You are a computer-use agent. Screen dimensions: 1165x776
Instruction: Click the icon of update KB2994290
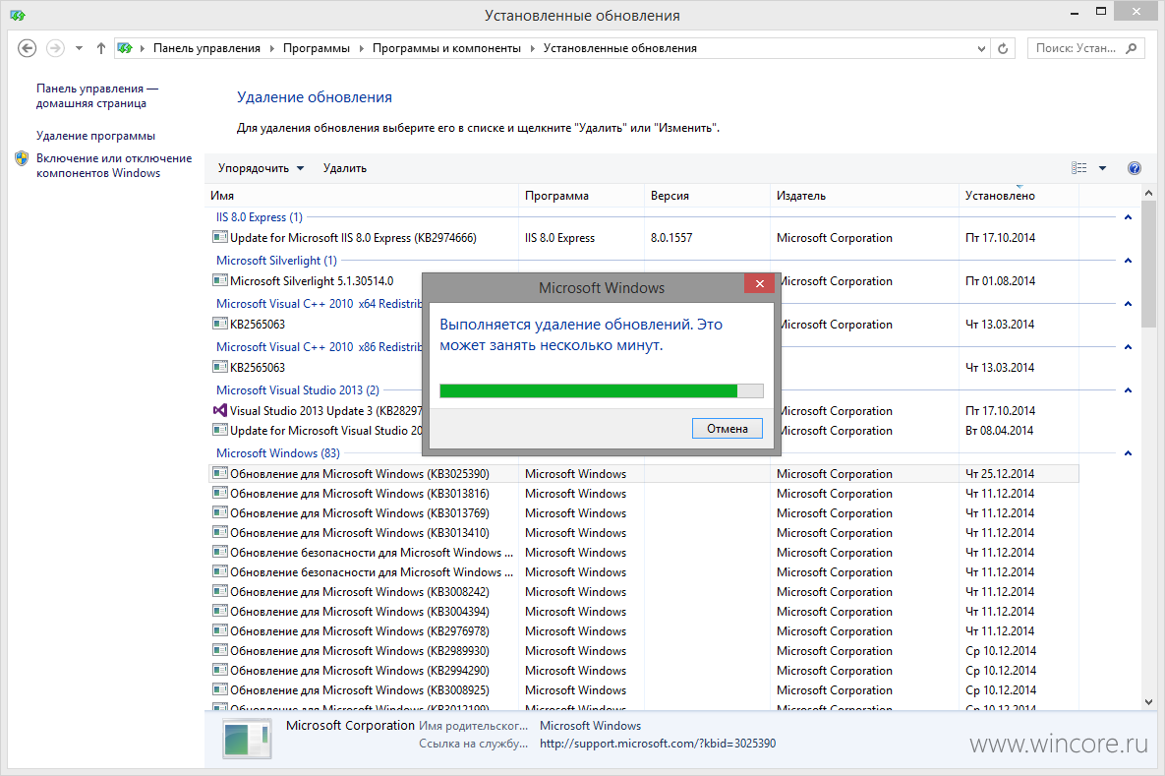point(220,671)
